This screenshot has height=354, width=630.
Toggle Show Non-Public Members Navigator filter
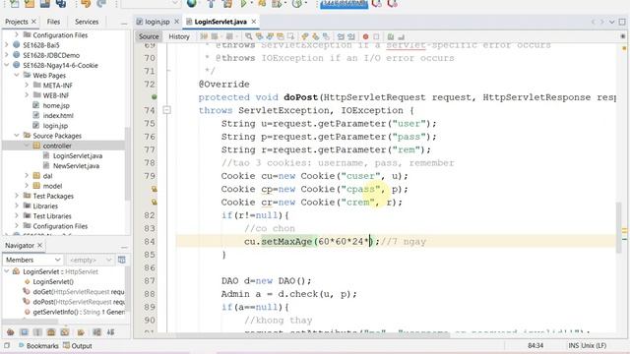[51, 332]
